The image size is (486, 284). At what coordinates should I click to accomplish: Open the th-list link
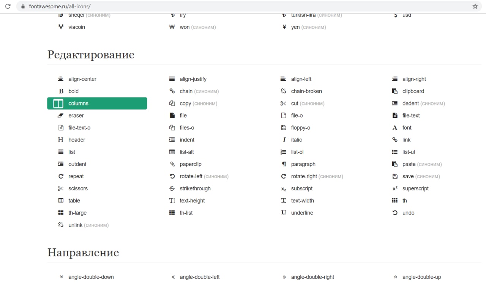tap(186, 213)
